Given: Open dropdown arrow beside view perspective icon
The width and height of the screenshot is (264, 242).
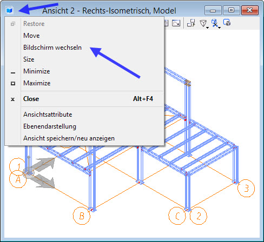Looking at the screenshot, I should click(207, 28).
